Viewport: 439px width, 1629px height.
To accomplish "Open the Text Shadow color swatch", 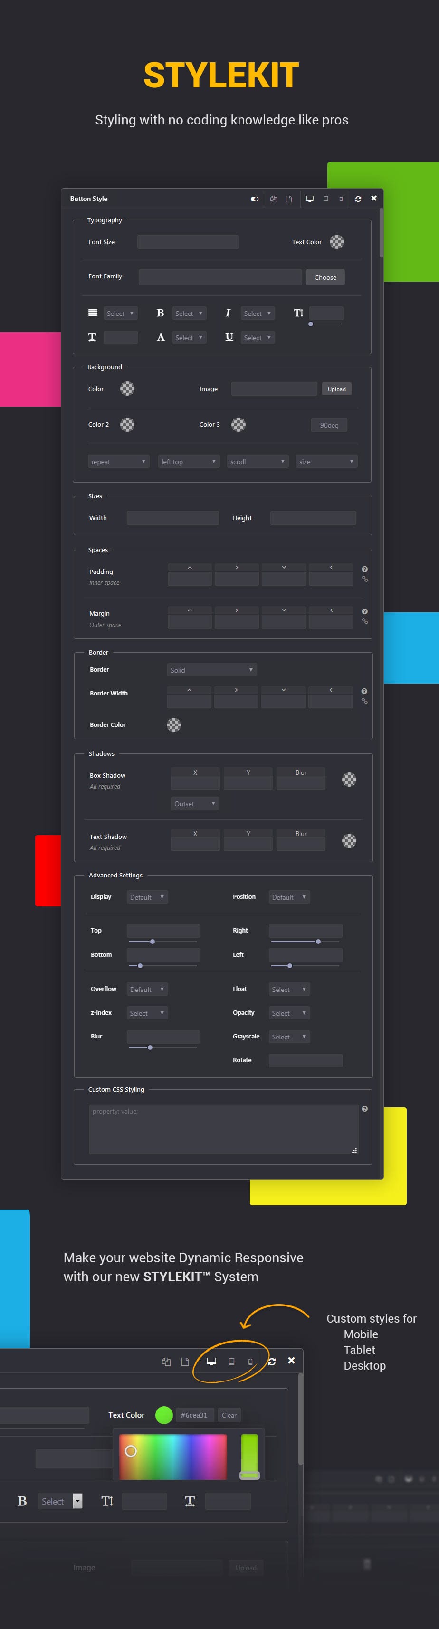I will [x=349, y=840].
